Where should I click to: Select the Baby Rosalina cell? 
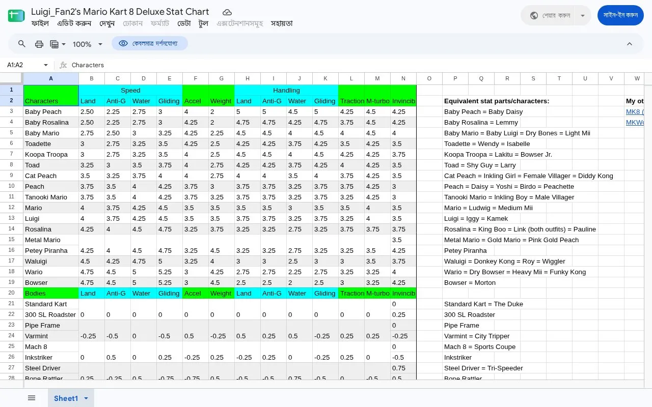tap(51, 123)
